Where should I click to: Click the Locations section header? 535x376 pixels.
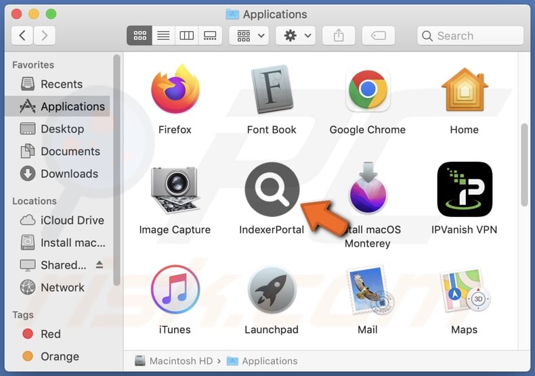pyautogui.click(x=35, y=201)
